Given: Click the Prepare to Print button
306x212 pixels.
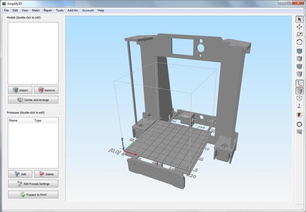Looking at the screenshot, I should 33,195.
